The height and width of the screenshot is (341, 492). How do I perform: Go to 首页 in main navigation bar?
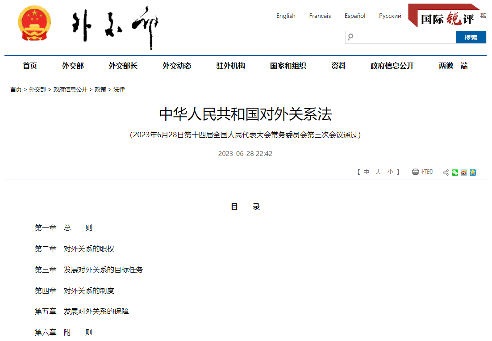(x=30, y=66)
